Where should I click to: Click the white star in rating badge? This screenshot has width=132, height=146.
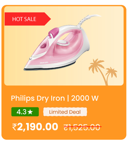30,112
